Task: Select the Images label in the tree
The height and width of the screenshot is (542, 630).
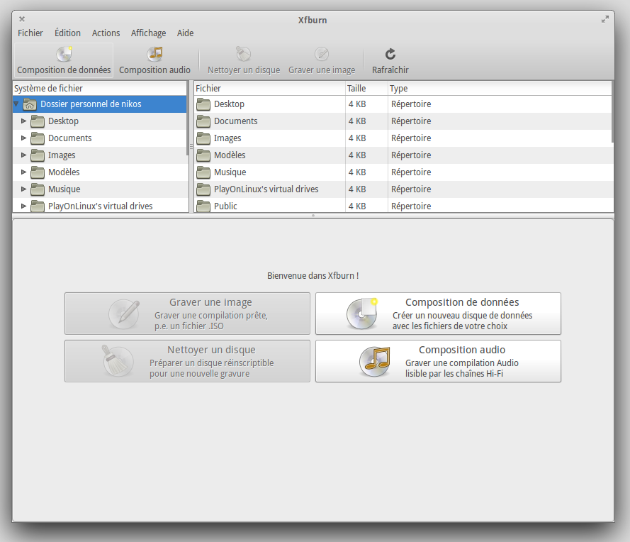Action: pos(62,155)
